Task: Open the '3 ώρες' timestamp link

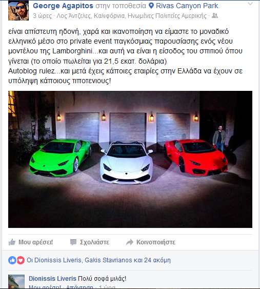Action: (x=43, y=16)
